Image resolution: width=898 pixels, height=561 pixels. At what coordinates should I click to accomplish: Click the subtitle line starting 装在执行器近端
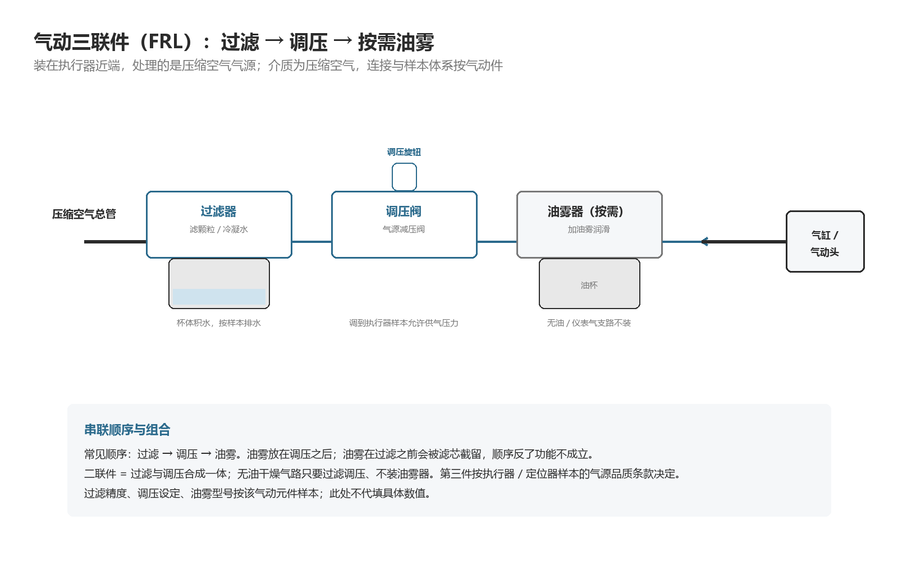(x=268, y=66)
